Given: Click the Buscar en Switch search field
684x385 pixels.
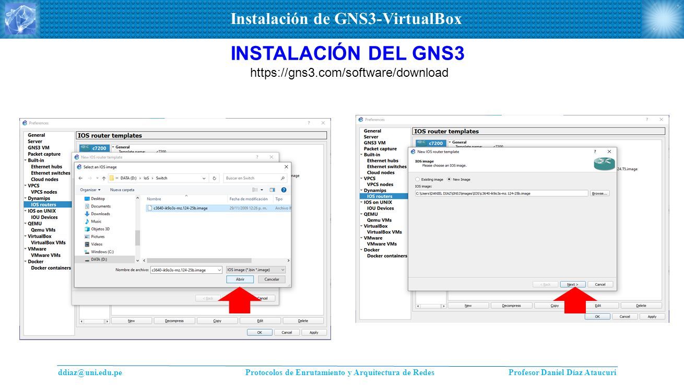Looking at the screenshot, I should point(255,178).
